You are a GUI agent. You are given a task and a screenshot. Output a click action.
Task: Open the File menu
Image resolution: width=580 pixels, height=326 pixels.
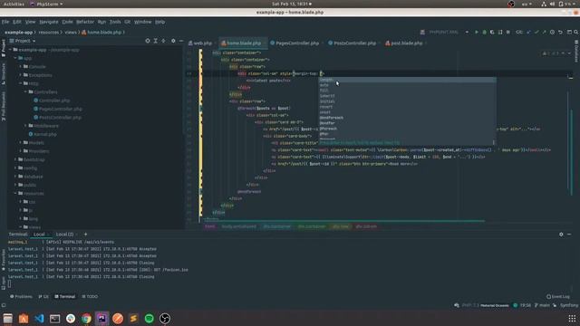click(x=5, y=22)
